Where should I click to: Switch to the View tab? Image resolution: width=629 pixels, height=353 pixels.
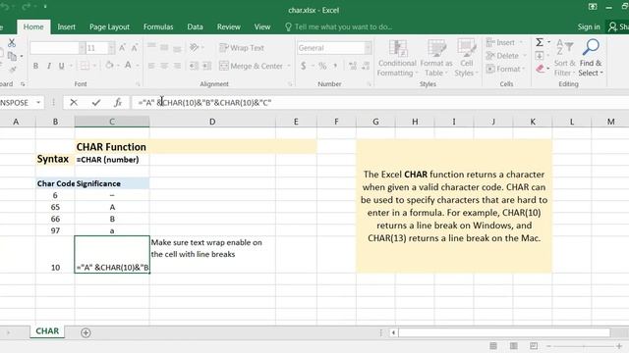pyautogui.click(x=262, y=26)
